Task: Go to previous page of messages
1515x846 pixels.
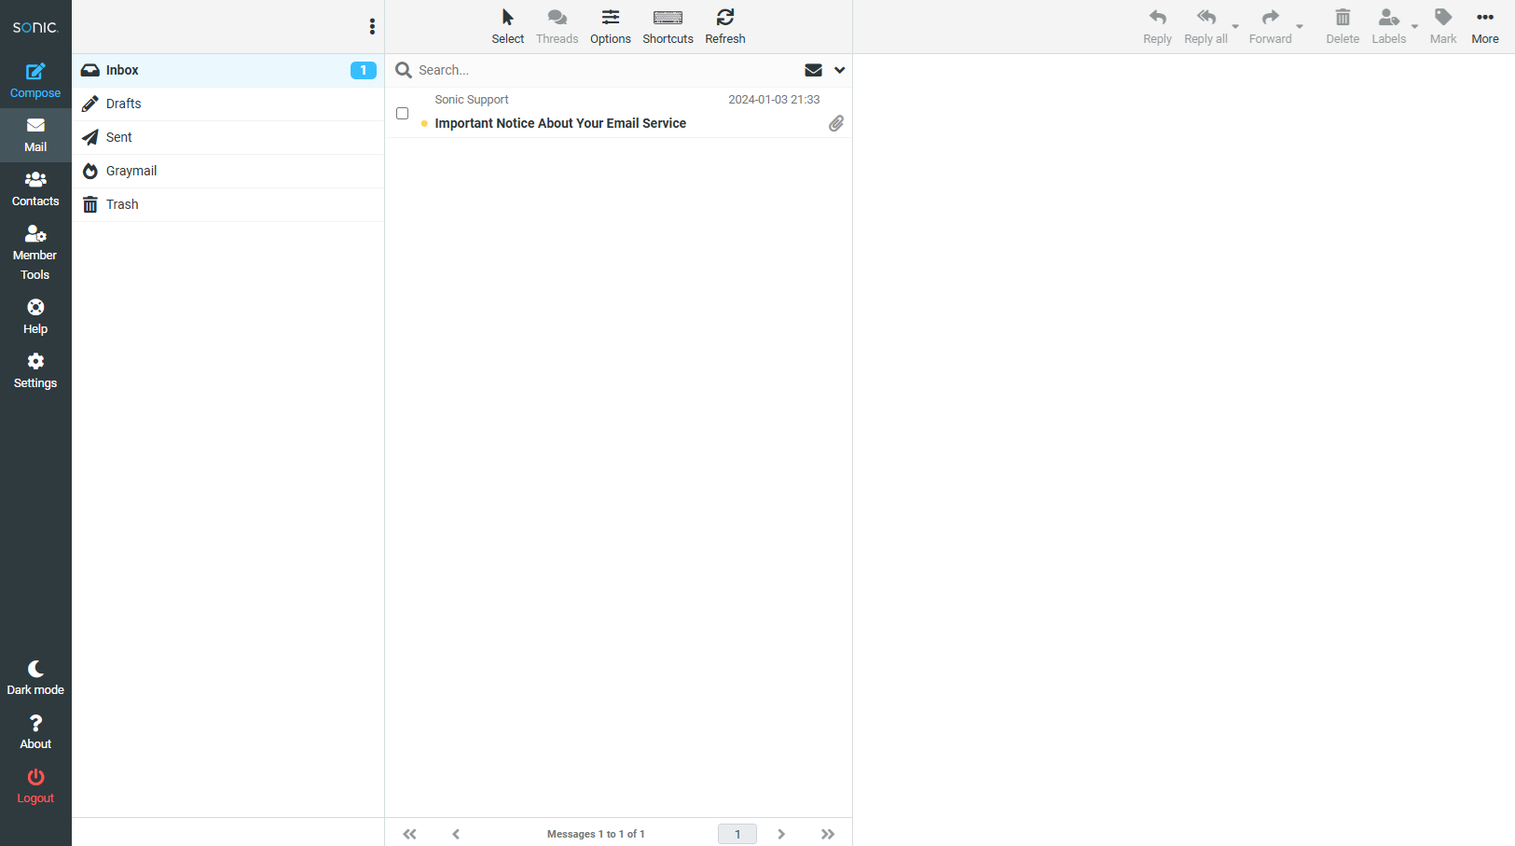Action: click(x=456, y=834)
